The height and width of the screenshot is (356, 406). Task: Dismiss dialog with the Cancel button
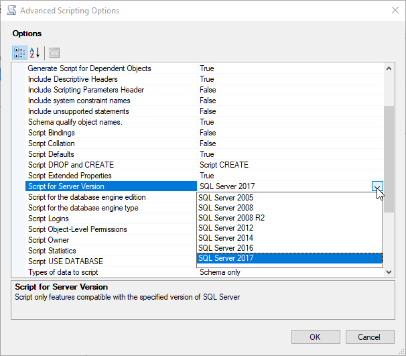370,337
